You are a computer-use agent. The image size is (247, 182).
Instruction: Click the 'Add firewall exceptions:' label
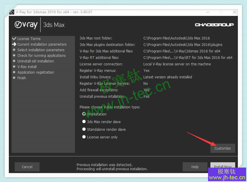pos(99,90)
